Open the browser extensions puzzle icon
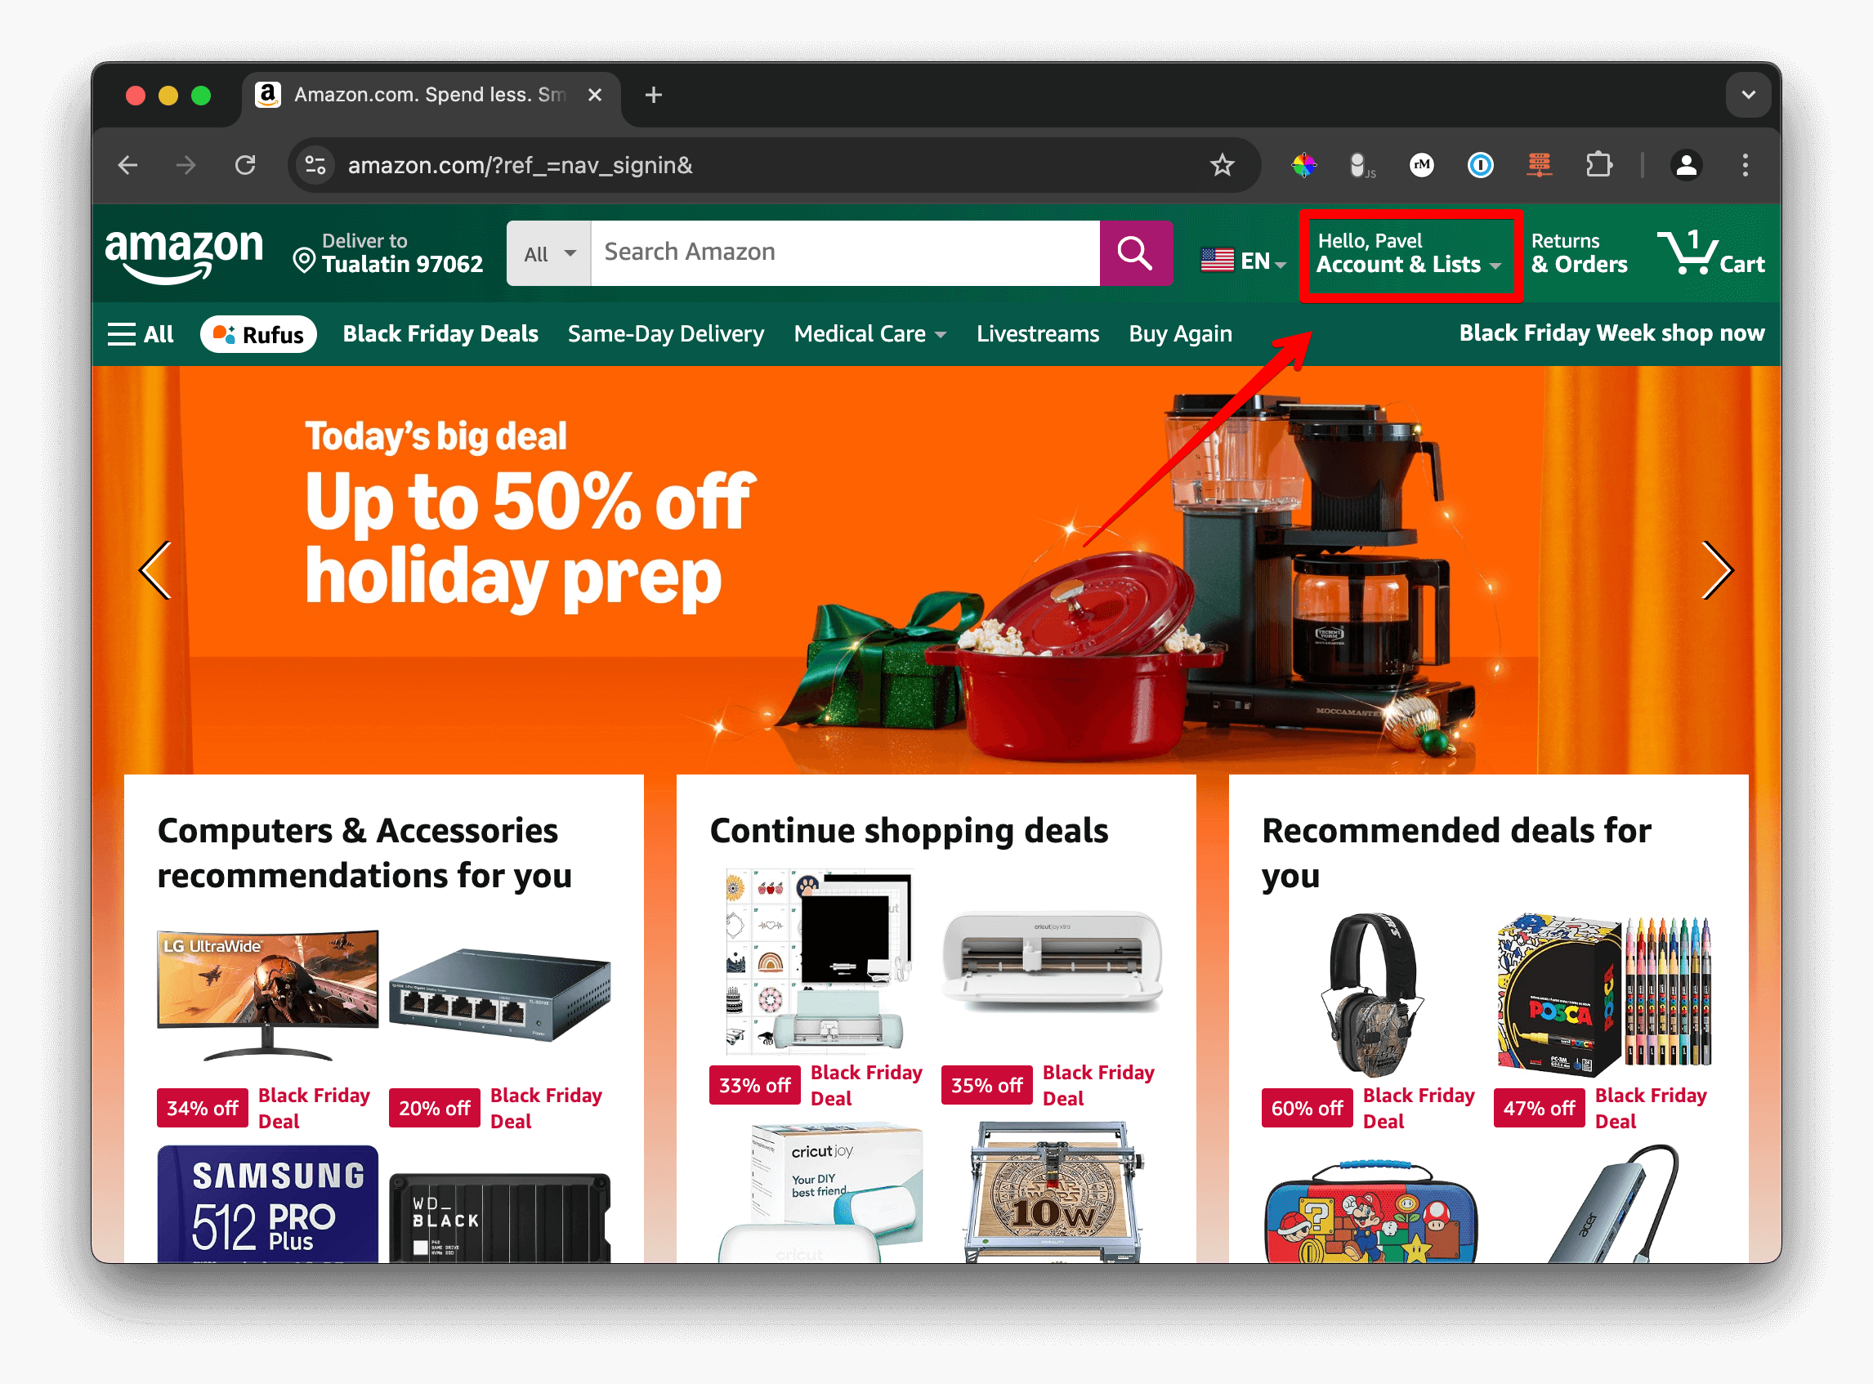 [1598, 165]
